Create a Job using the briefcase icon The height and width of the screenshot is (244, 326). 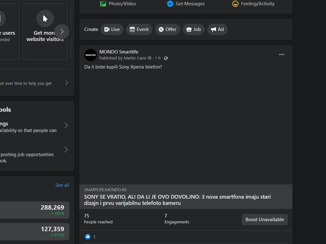(x=188, y=29)
